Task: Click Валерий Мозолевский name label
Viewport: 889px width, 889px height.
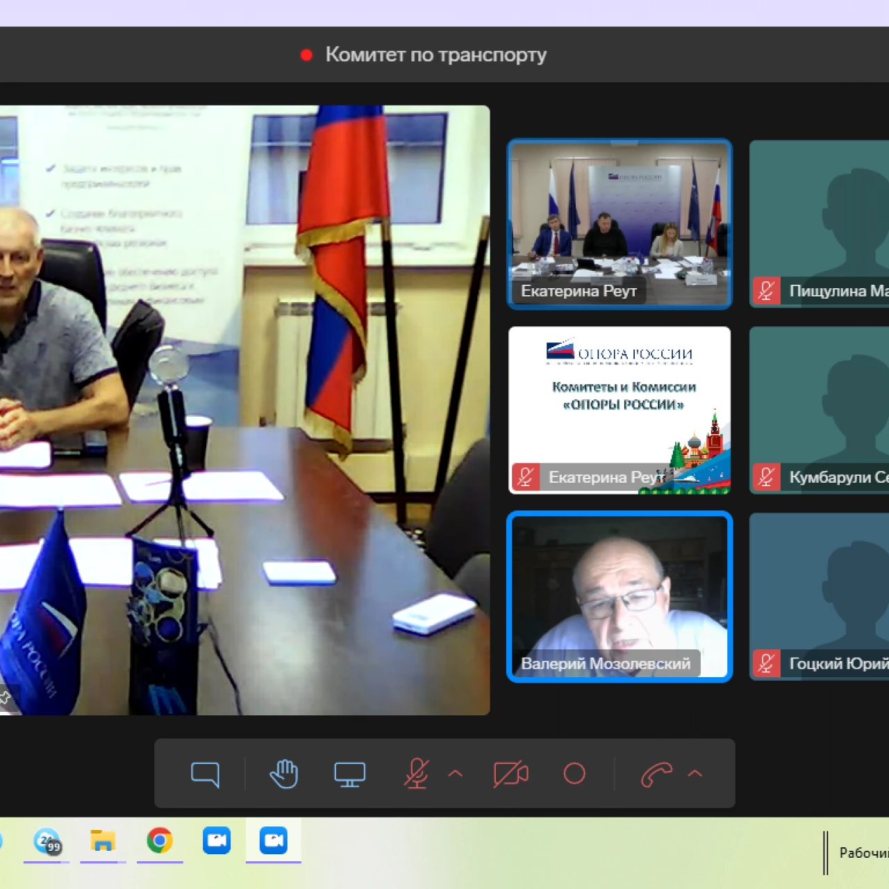Action: [x=606, y=663]
